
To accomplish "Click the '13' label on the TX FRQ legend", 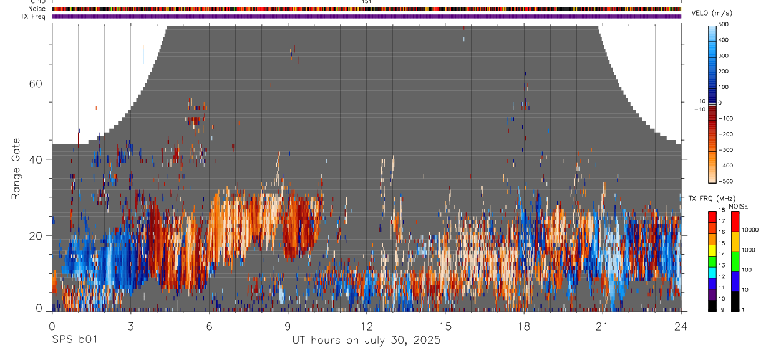I will pyautogui.click(x=722, y=266).
